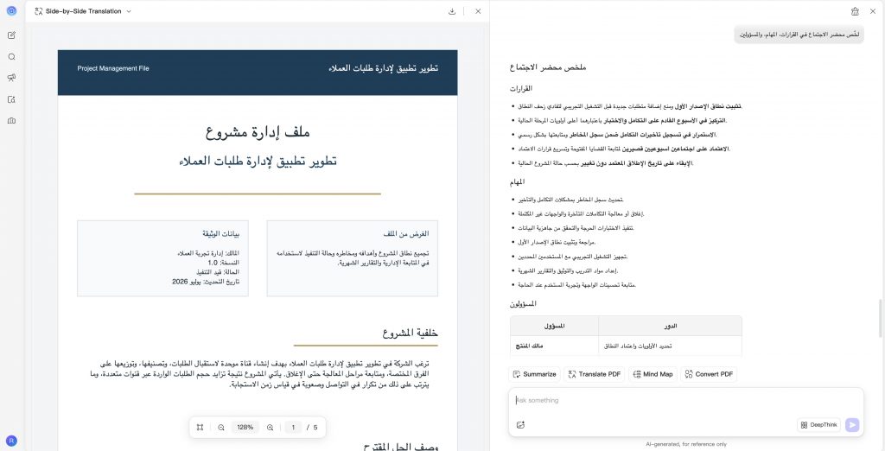Screen dimensions: 885x451
Task: Click the 'المسؤول' table column header
Action: 554,327
